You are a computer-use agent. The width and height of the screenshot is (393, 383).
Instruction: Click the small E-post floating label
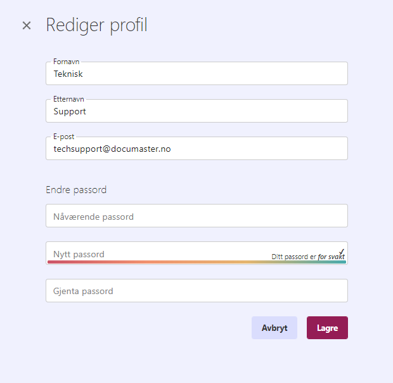click(x=63, y=137)
